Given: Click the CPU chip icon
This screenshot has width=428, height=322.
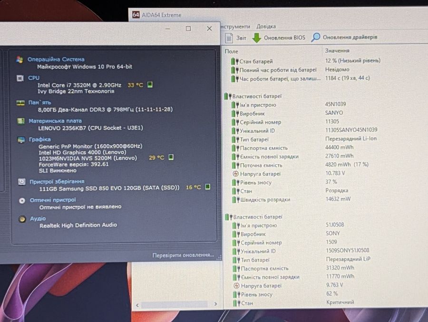Looking at the screenshot, I should coord(20,78).
